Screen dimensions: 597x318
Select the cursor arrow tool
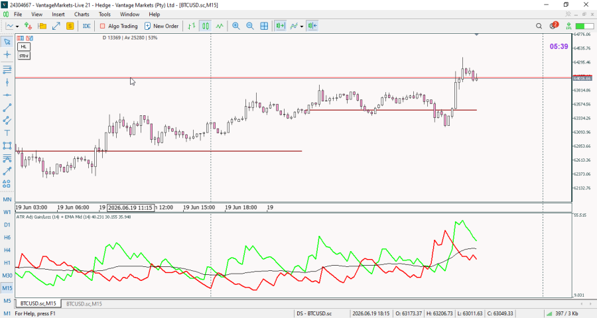[x=7, y=42]
